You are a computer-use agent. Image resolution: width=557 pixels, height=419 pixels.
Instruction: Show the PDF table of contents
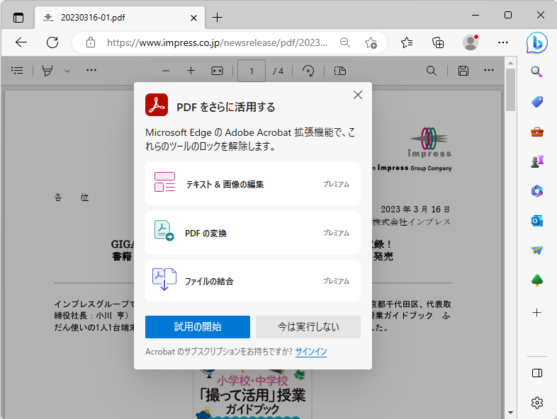pos(17,71)
